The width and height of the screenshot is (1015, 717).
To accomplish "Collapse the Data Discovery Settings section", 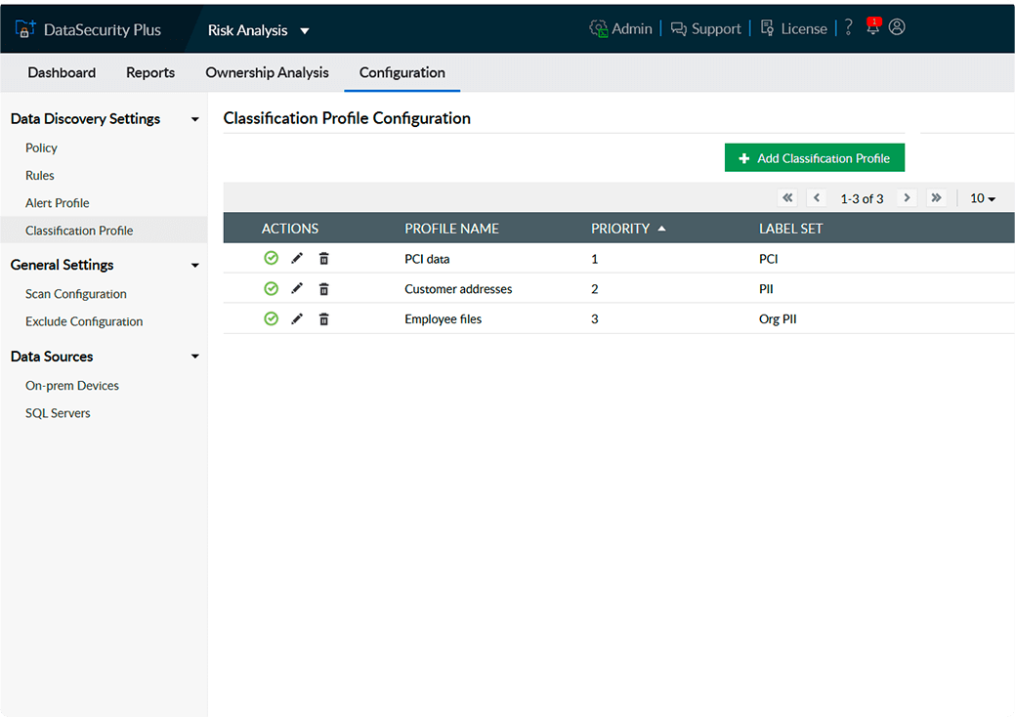I will (194, 119).
